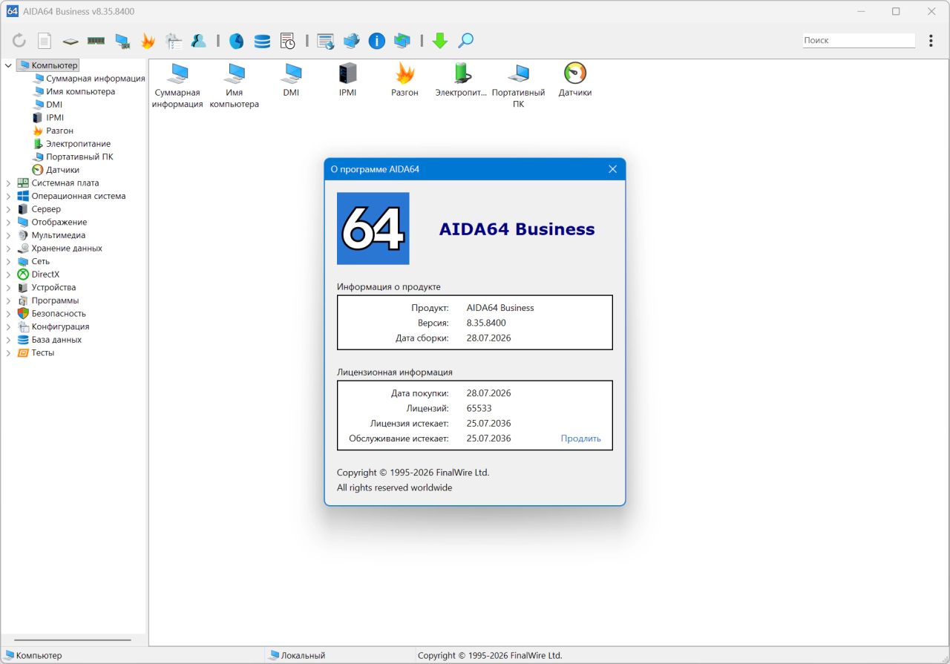Click the sidebar horizontal scrollbar
This screenshot has height=664, width=950.
73,640
